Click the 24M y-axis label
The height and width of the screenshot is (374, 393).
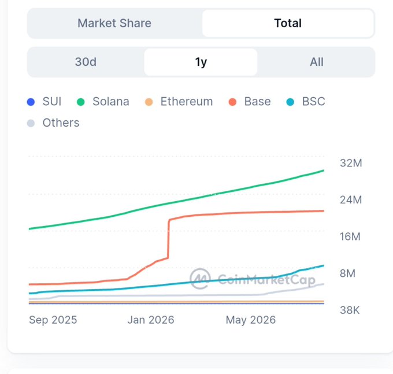pos(351,200)
